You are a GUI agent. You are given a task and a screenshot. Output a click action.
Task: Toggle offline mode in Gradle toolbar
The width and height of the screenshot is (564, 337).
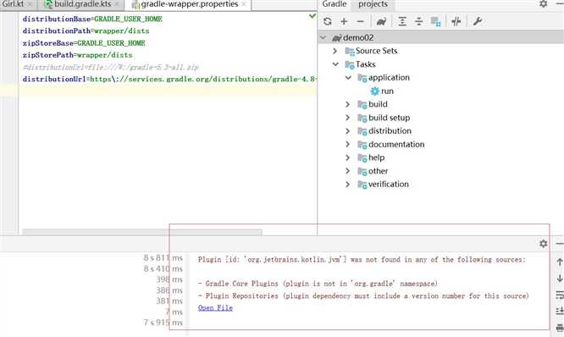click(x=456, y=21)
